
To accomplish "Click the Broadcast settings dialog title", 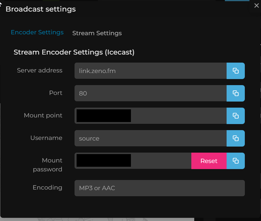I will [40, 9].
